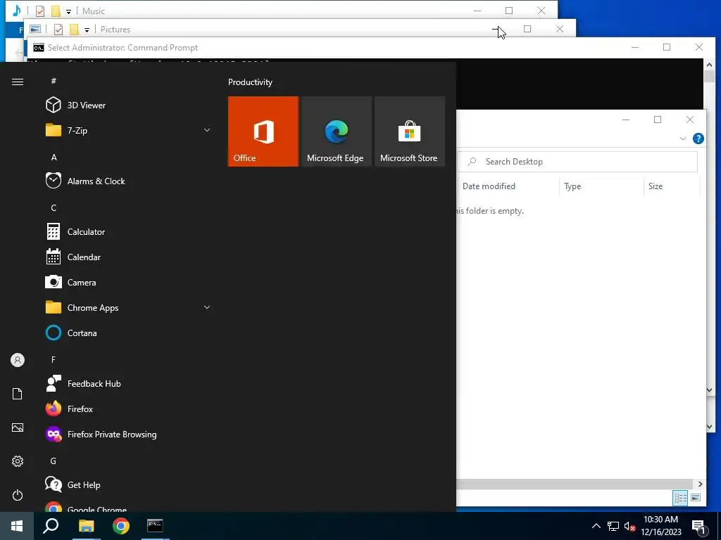Open the Calculator app
The height and width of the screenshot is (540, 721).
pyautogui.click(x=129, y=232)
